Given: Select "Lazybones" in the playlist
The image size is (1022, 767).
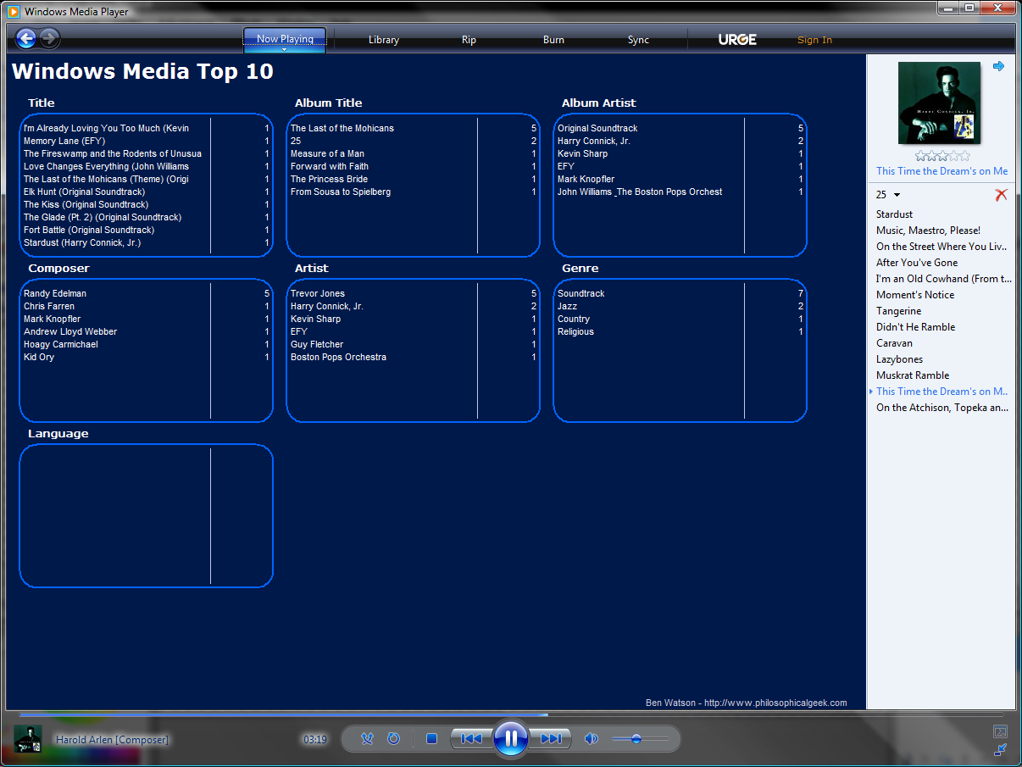Looking at the screenshot, I should tap(900, 359).
